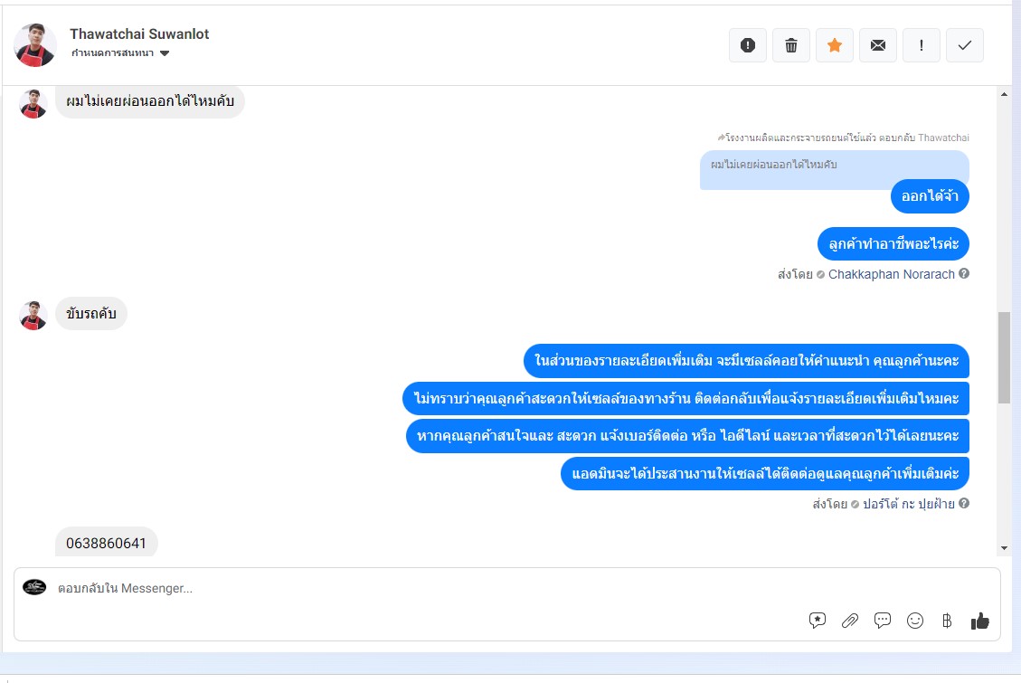Open saved replies star bubble icon

click(818, 621)
